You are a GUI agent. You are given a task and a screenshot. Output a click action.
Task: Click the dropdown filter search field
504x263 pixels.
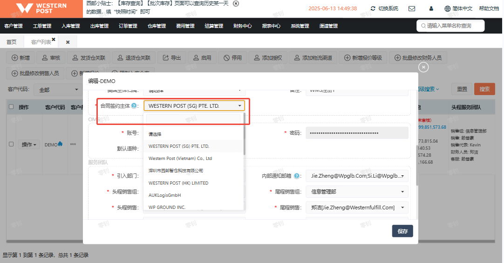pos(193,119)
